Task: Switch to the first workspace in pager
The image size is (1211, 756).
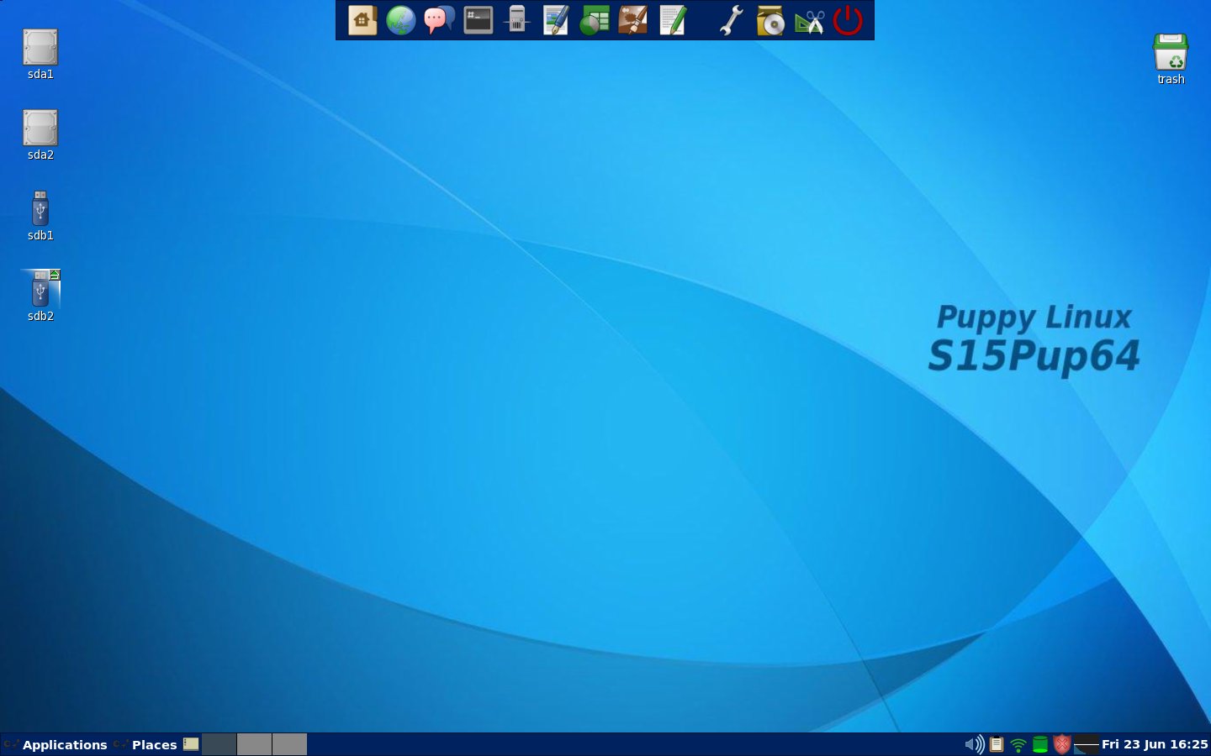Action: coord(219,744)
